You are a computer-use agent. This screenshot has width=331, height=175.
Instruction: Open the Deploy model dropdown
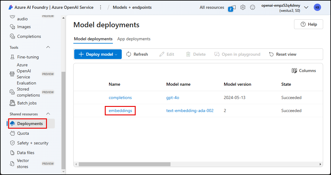point(98,54)
